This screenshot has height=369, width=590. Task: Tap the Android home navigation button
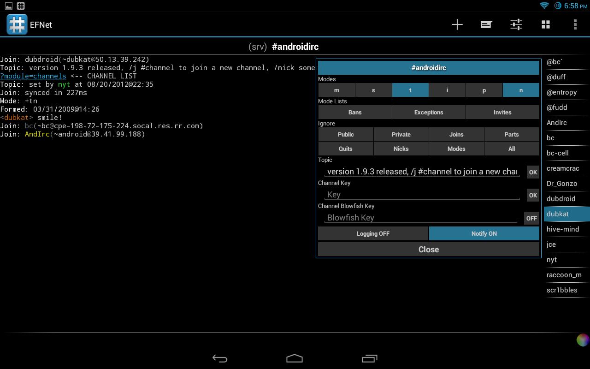coord(295,358)
